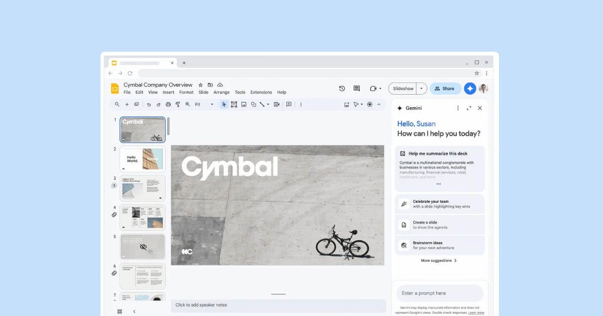This screenshot has width=603, height=316.
Task: Star the Cymbal Company Overview document
Action: 200,85
